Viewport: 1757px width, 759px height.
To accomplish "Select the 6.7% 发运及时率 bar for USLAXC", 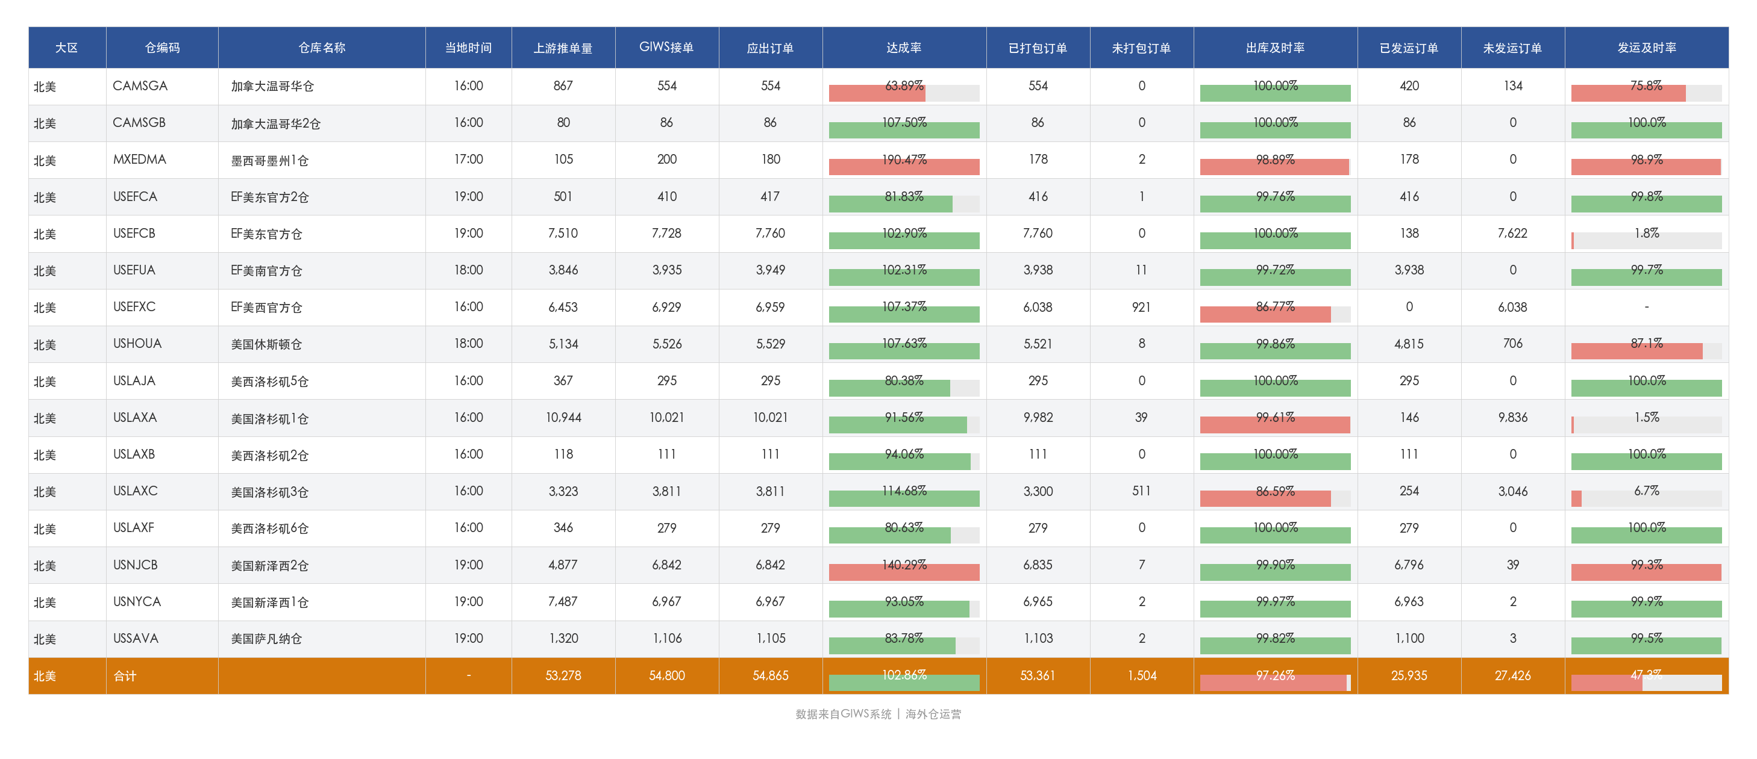I will 1647,498.
